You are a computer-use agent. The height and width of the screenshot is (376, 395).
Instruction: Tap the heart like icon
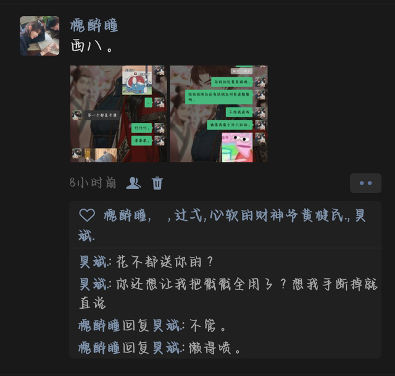click(x=87, y=215)
